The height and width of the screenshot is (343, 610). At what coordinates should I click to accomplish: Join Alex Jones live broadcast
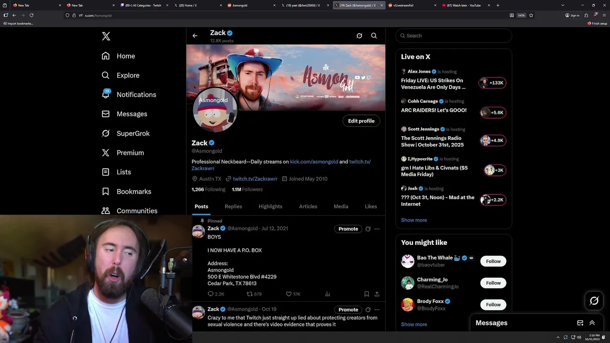[x=453, y=79]
